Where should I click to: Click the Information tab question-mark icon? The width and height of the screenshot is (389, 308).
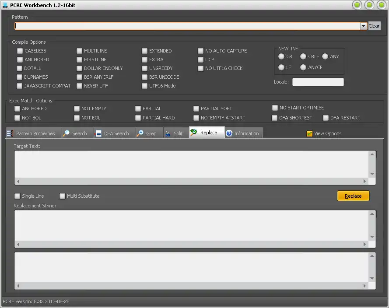[229, 133]
